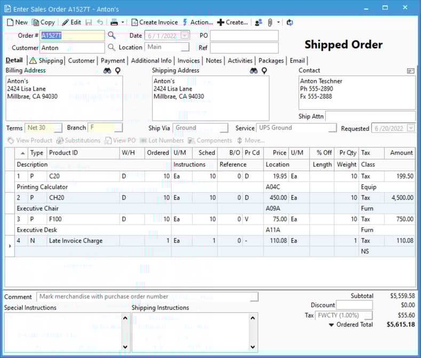Click the New order toolbar icon
421x358 pixels.
11,22
